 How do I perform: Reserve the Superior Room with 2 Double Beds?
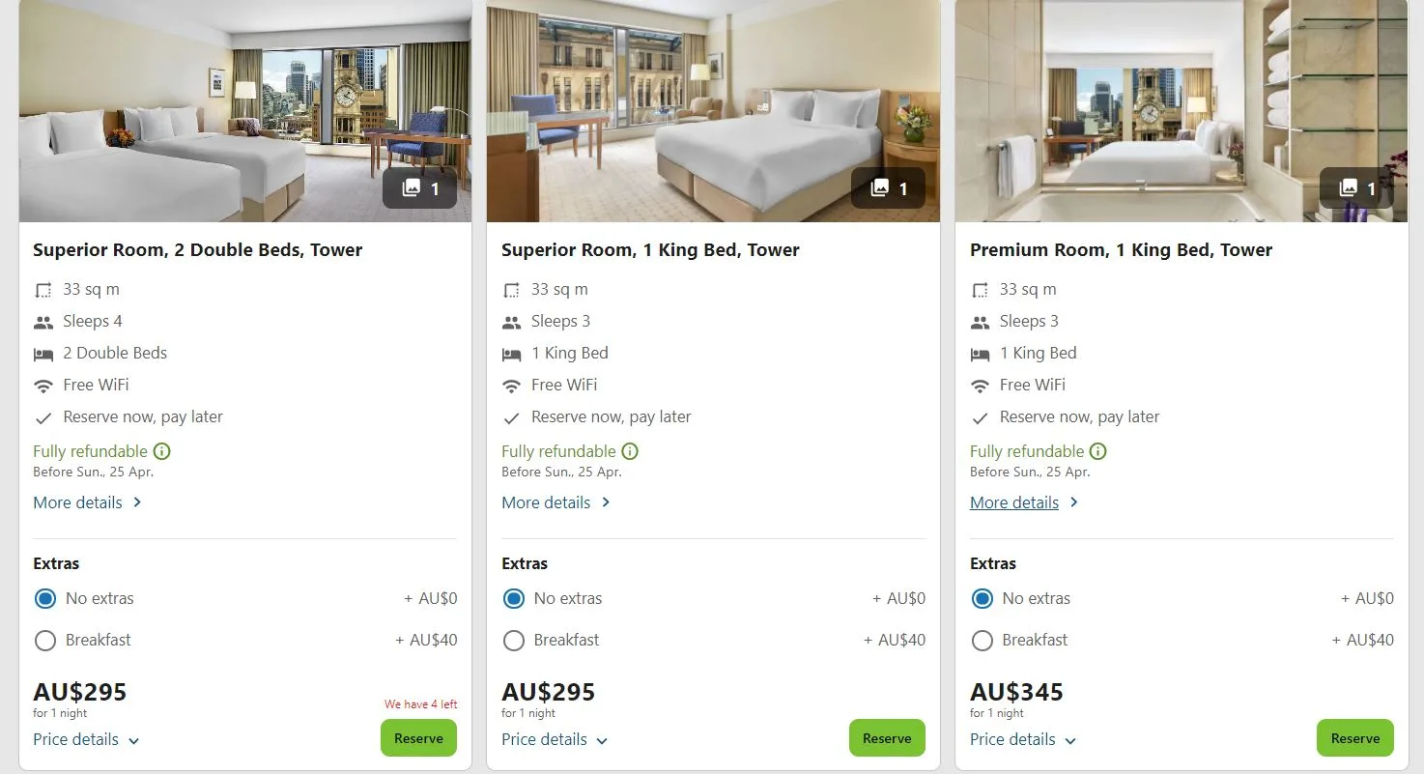pyautogui.click(x=418, y=738)
